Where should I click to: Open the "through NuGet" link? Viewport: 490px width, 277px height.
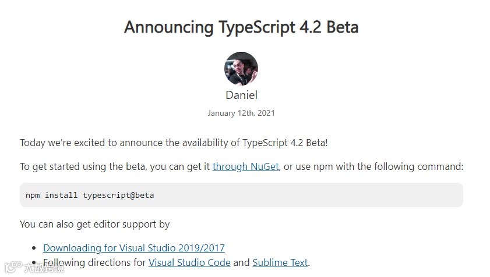click(246, 167)
